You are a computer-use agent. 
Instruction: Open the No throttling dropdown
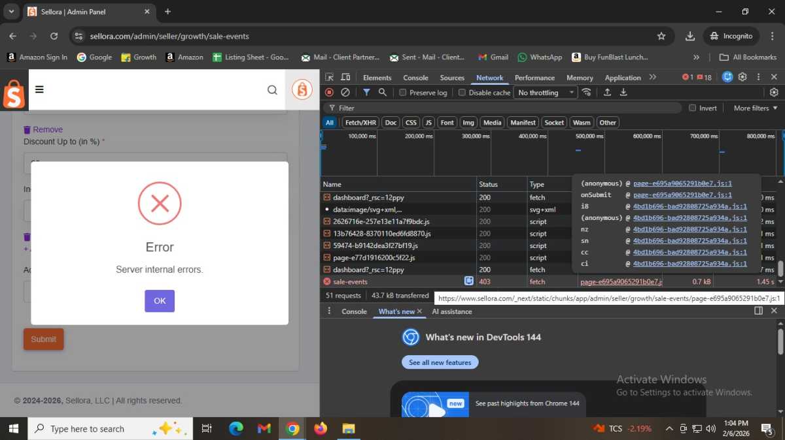click(546, 93)
